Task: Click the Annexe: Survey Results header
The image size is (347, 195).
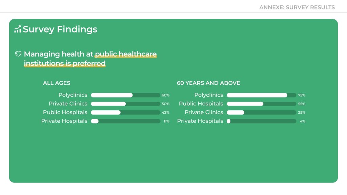Action: point(297,7)
